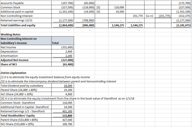The height and width of the screenshot is (127, 192).
Task: Click the Additional Paid in Capital- Standford label
Action: click(24, 107)
